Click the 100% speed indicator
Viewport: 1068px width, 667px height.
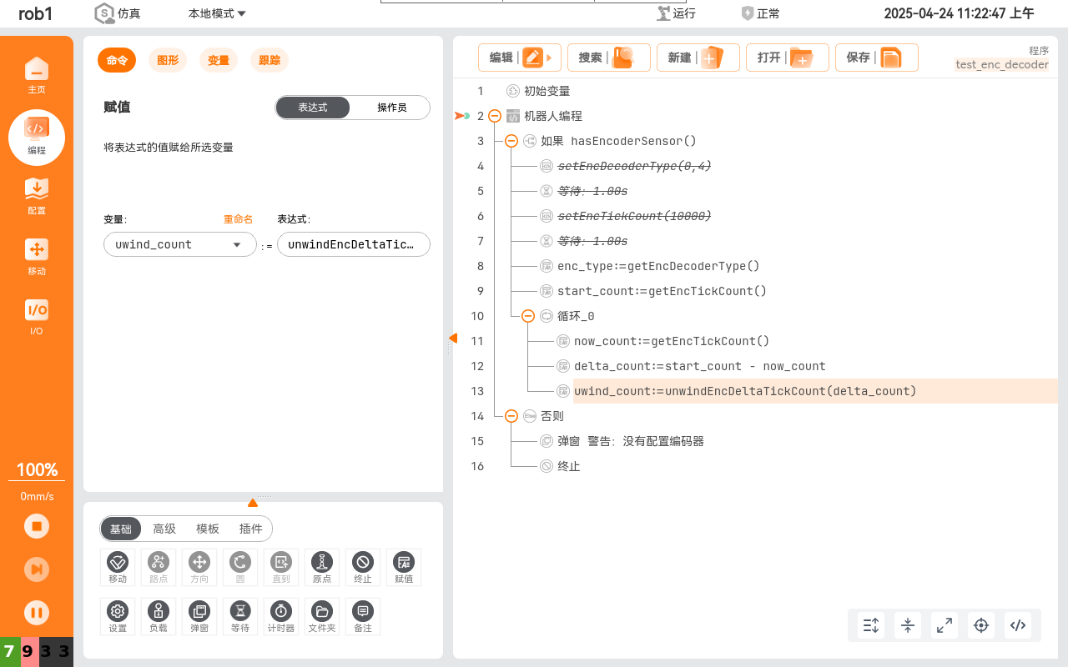37,469
